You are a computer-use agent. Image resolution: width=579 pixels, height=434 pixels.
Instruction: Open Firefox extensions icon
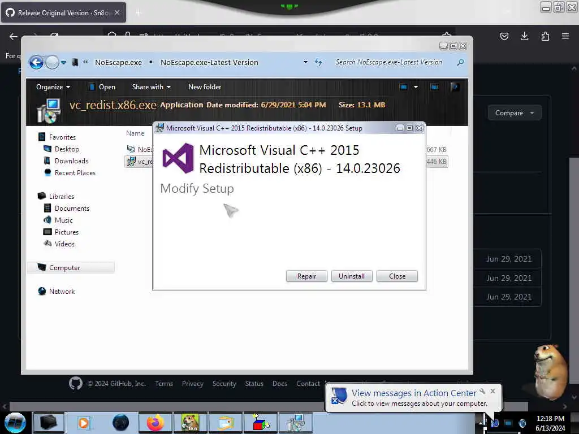click(x=545, y=36)
